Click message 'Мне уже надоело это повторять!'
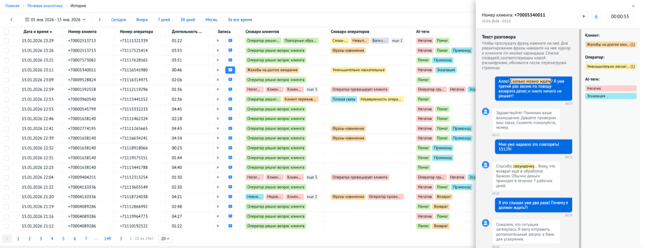The image size is (646, 248). pos(534,146)
